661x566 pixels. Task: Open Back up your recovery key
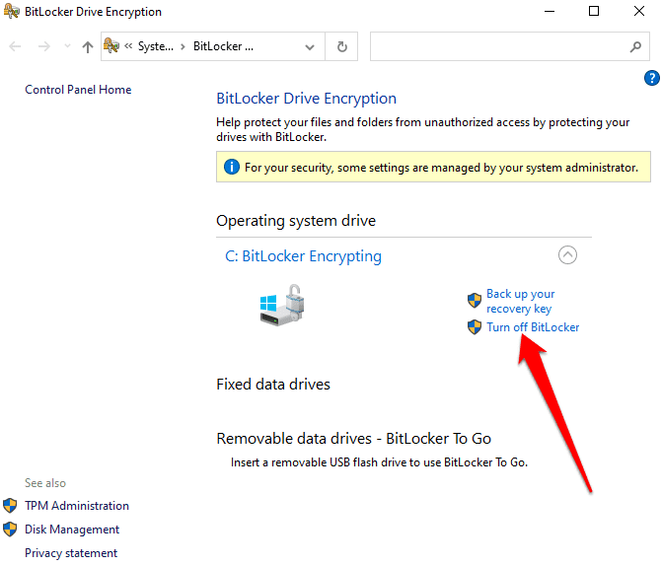[520, 301]
